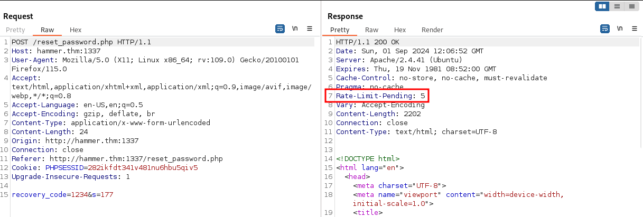Viewport: 643px width, 217px height.
Task: Switch to combined tabbed layout view
Action: tap(631, 7)
